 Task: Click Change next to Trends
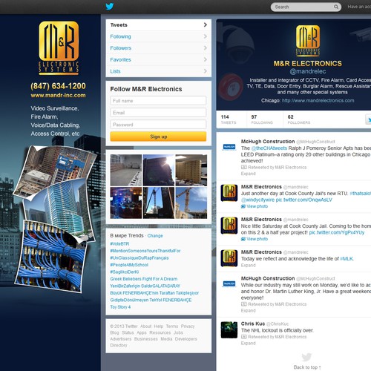[x=155, y=236]
